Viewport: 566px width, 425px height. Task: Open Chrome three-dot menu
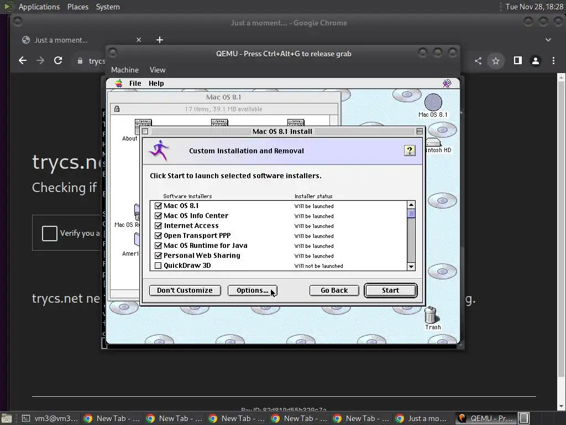(x=553, y=61)
